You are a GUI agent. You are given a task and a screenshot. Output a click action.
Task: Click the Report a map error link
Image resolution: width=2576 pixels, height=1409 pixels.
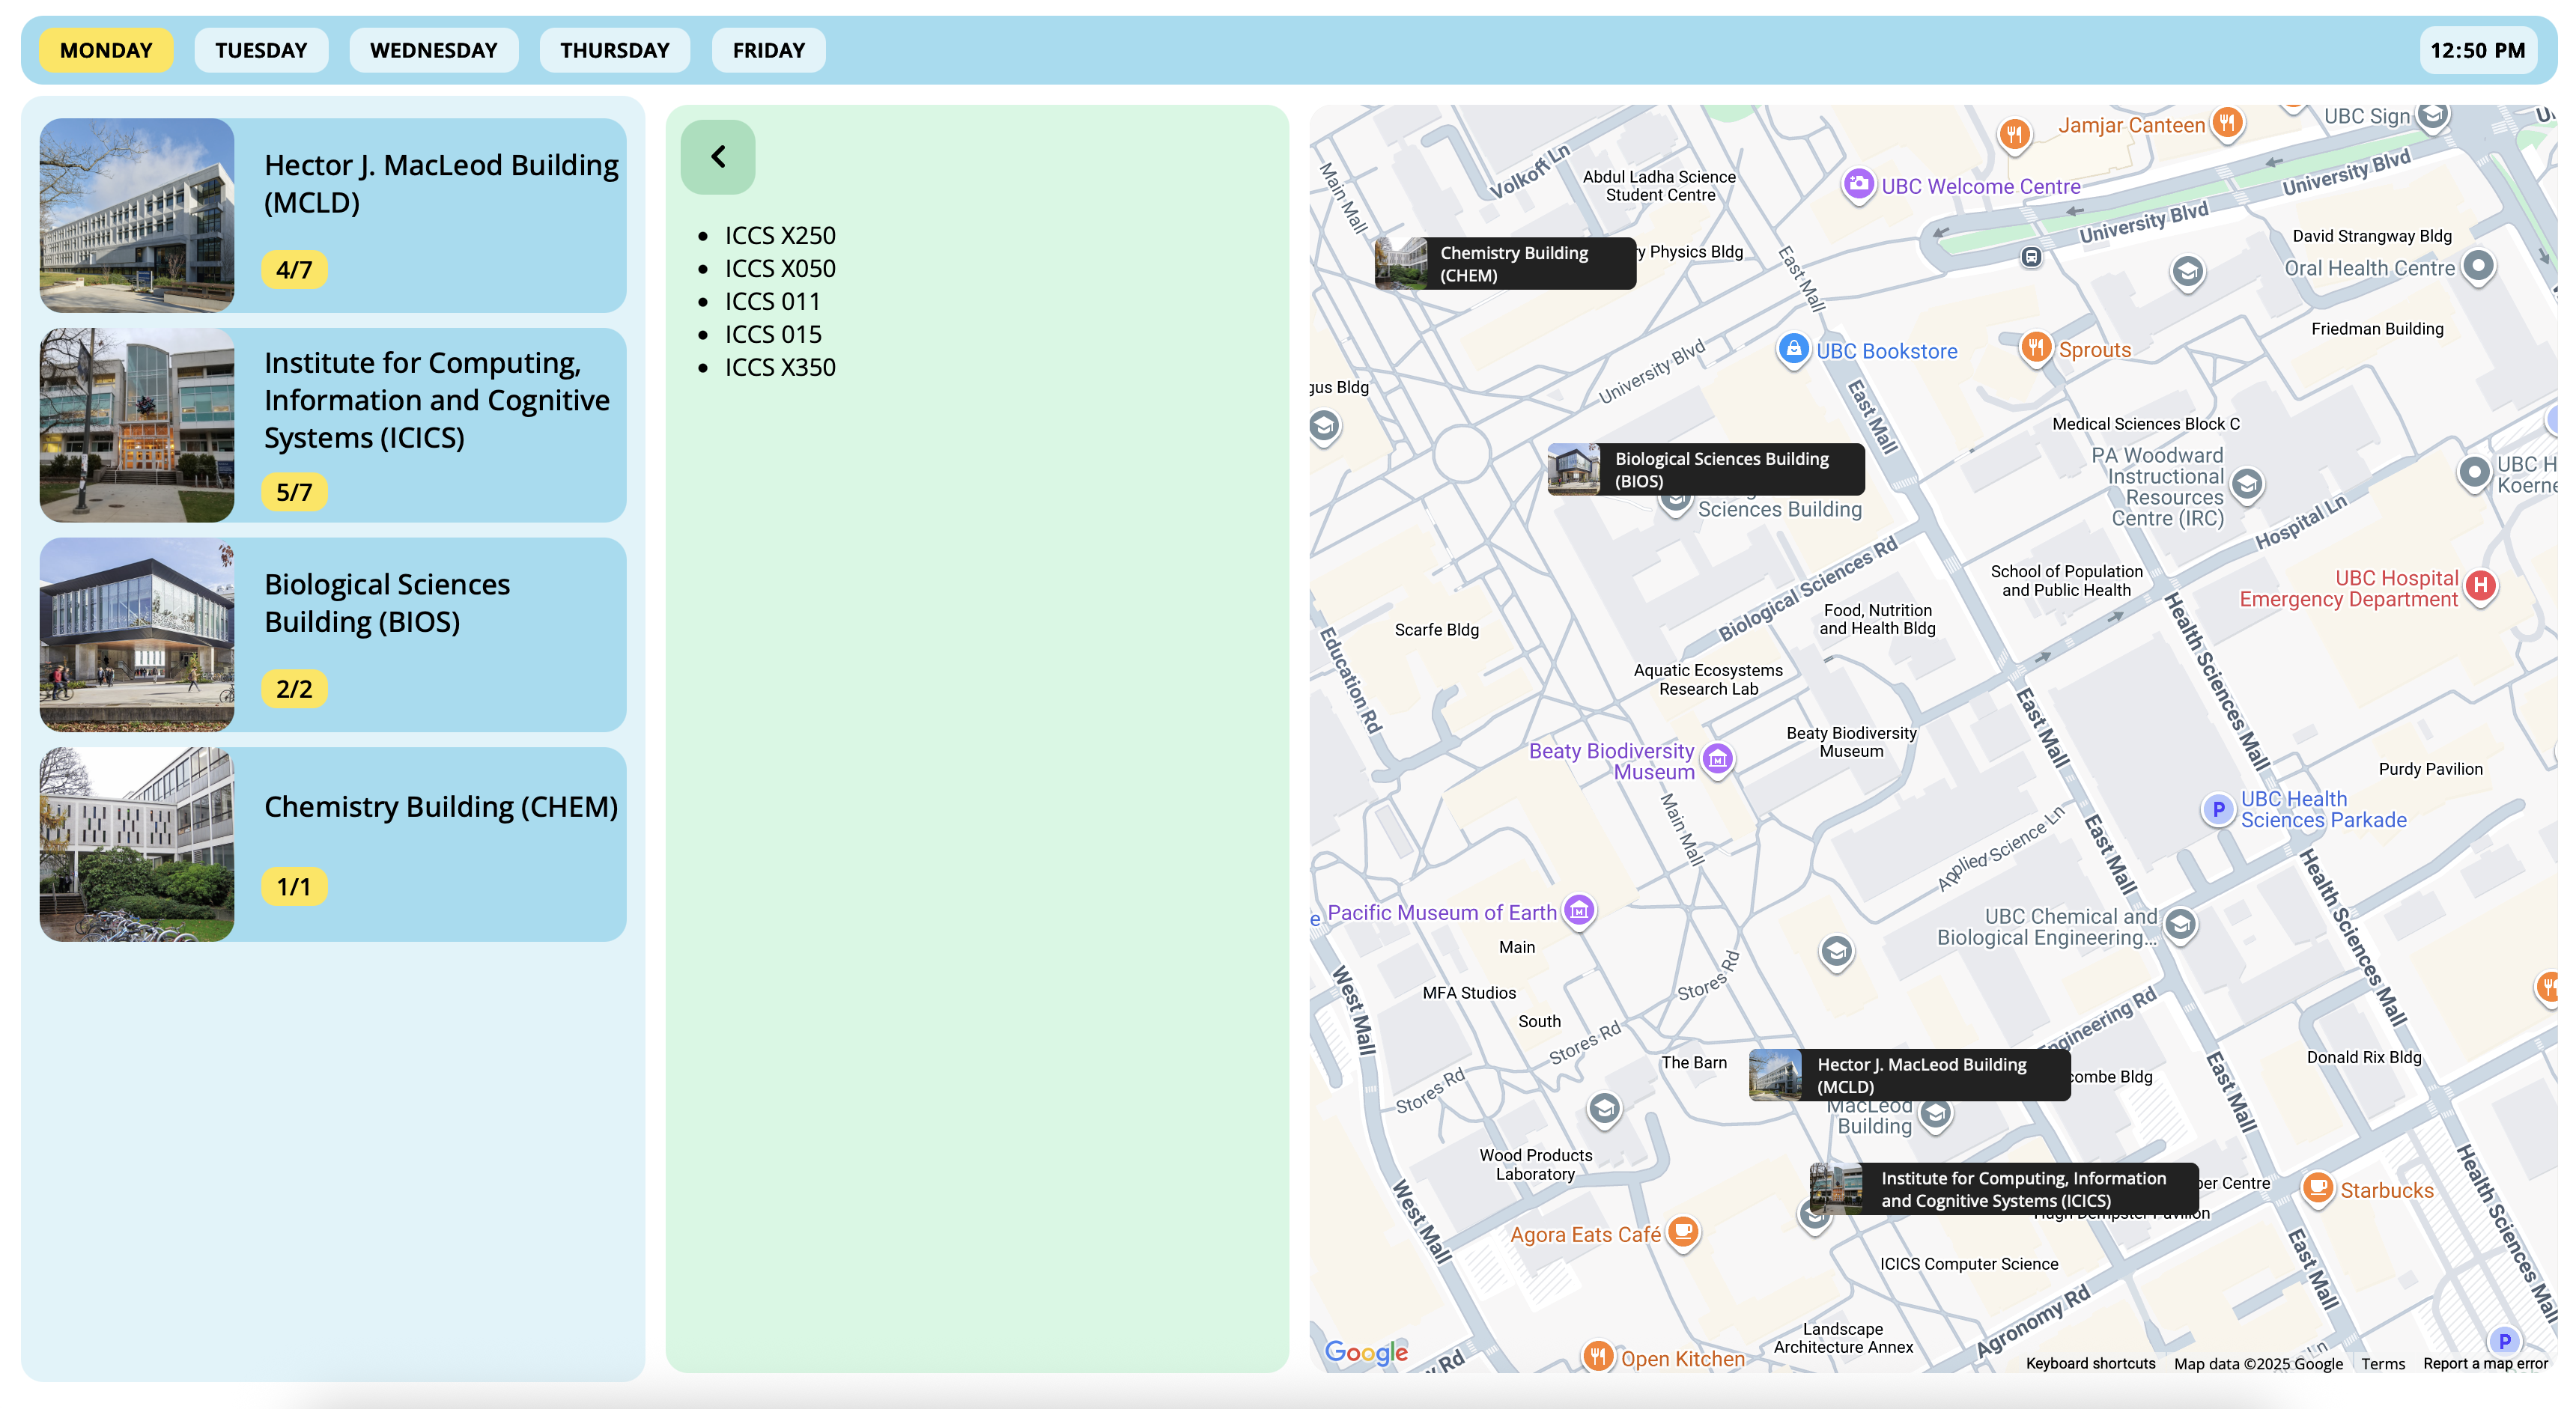coord(2485,1364)
